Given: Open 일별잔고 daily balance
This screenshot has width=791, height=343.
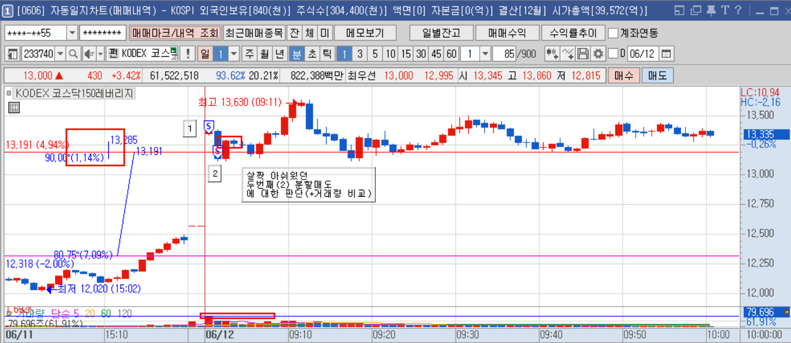Looking at the screenshot, I should (441, 33).
